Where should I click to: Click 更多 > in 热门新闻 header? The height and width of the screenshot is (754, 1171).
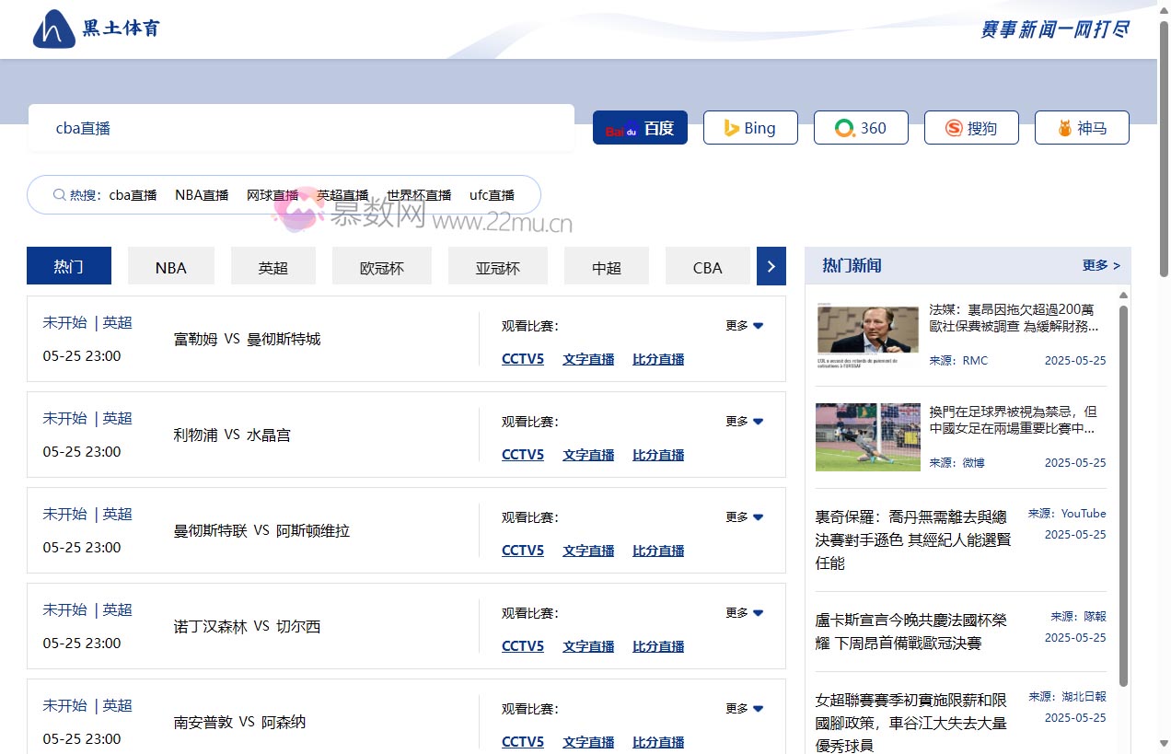point(1101,265)
